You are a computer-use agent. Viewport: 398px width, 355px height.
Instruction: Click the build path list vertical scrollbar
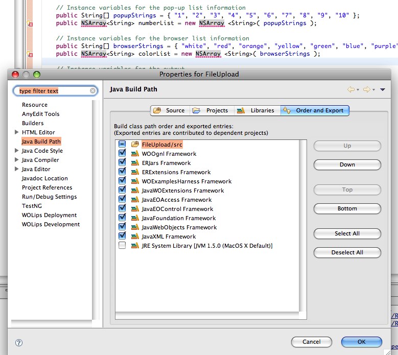click(x=303, y=226)
